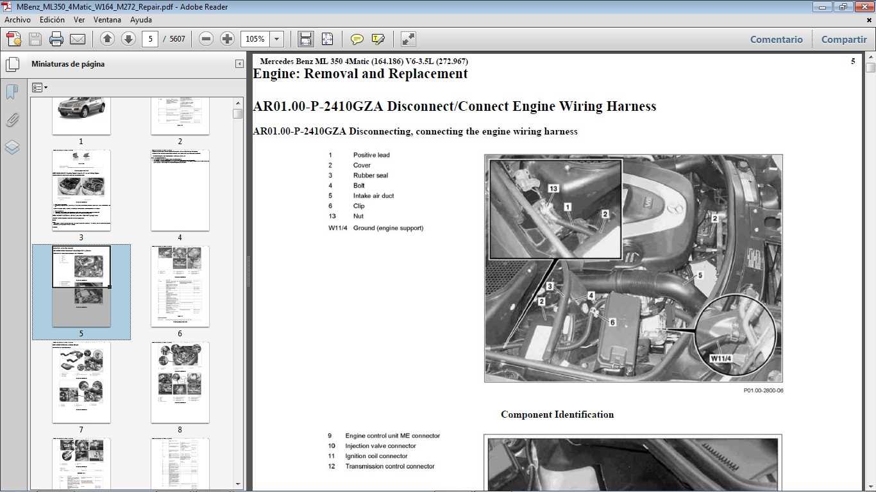Click 'Component Identification' caption
Image resolution: width=876 pixels, height=492 pixels.
pyautogui.click(x=557, y=414)
